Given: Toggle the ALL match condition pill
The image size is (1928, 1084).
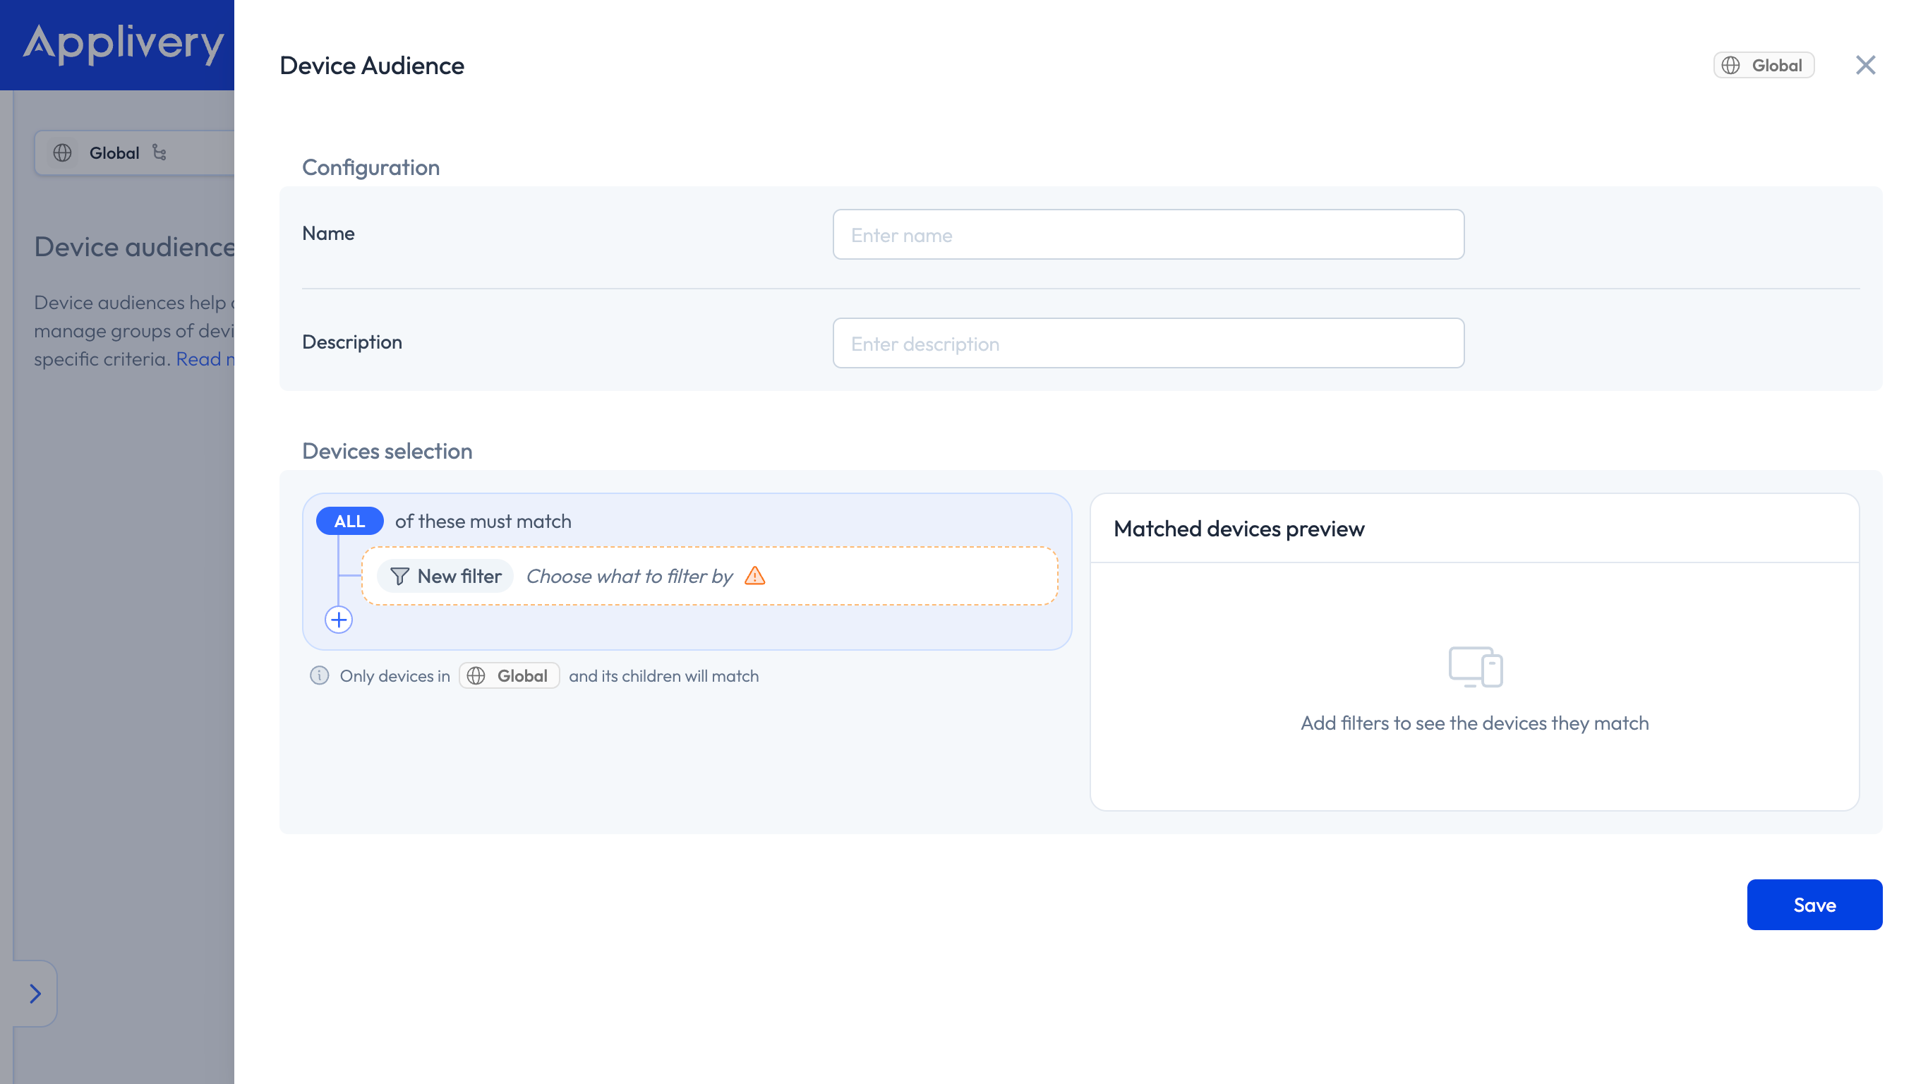Looking at the screenshot, I should point(349,521).
